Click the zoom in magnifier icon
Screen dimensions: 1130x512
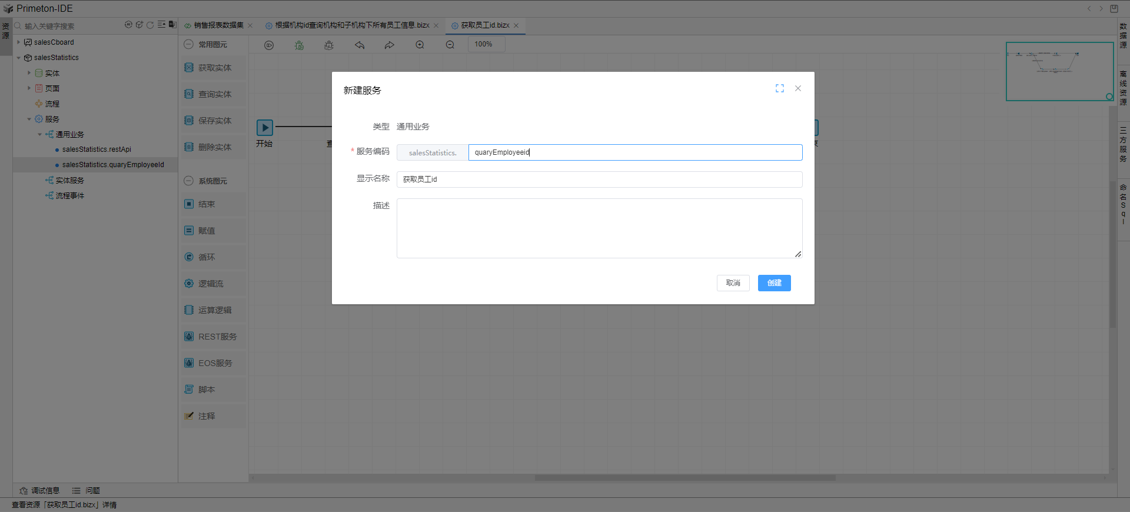(x=420, y=45)
